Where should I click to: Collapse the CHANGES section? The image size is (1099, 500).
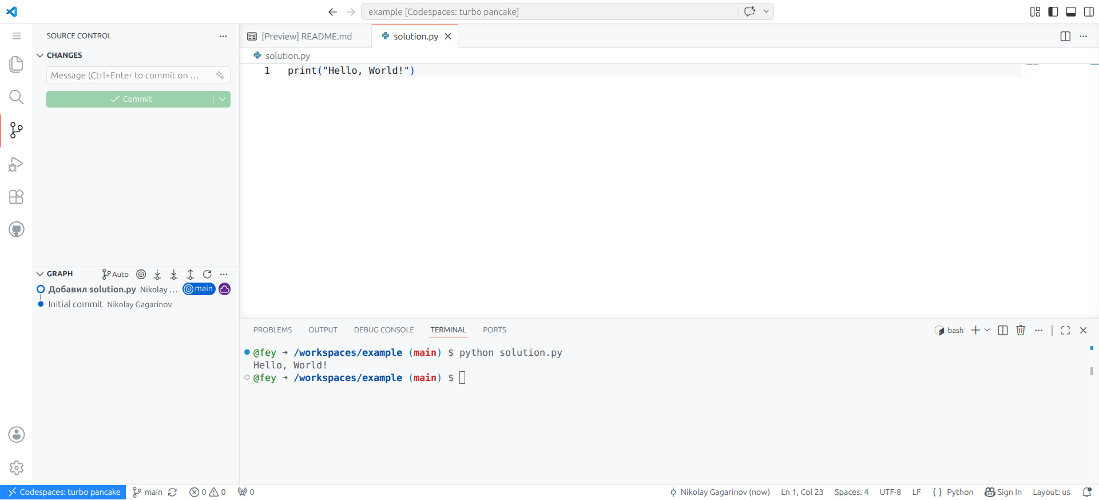click(59, 55)
